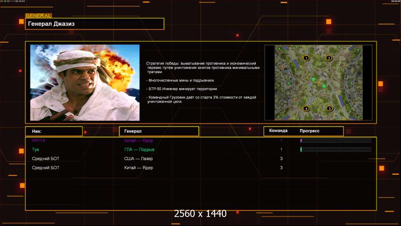Click Tys's green loading progress bar

point(336,150)
